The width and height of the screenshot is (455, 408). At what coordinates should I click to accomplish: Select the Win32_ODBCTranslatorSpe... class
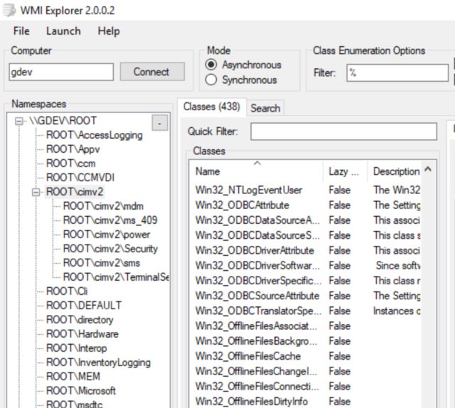coord(258,311)
